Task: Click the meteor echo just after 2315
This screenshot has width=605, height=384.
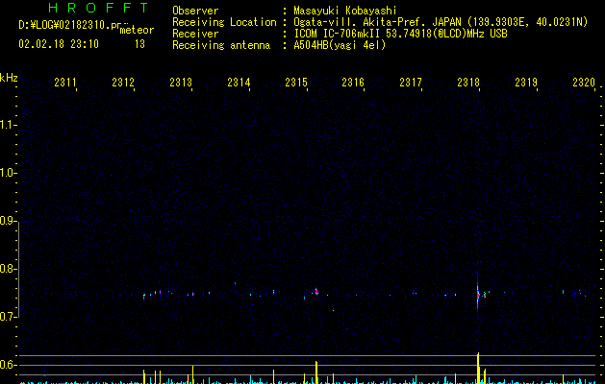Action: tap(316, 291)
